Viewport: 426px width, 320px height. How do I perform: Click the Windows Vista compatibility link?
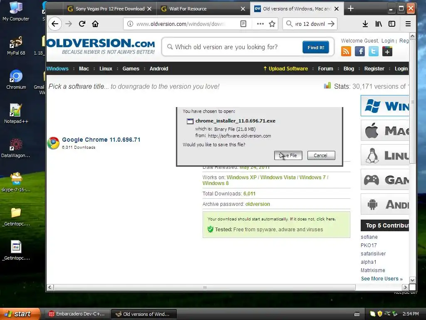(278, 177)
